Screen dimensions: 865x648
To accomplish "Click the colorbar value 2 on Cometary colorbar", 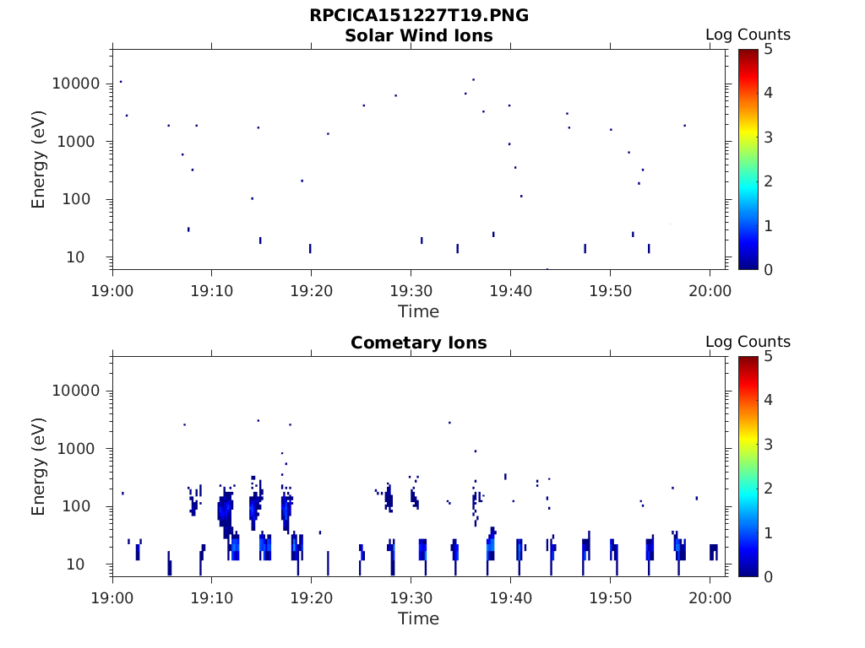I will [768, 489].
